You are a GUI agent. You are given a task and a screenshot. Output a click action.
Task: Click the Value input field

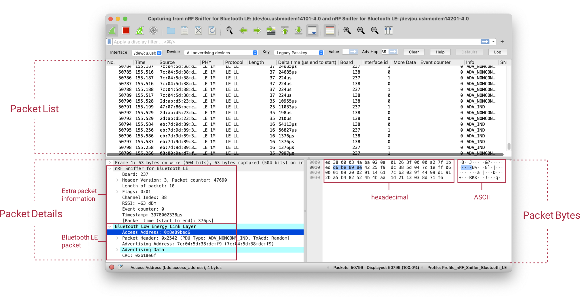(346, 52)
